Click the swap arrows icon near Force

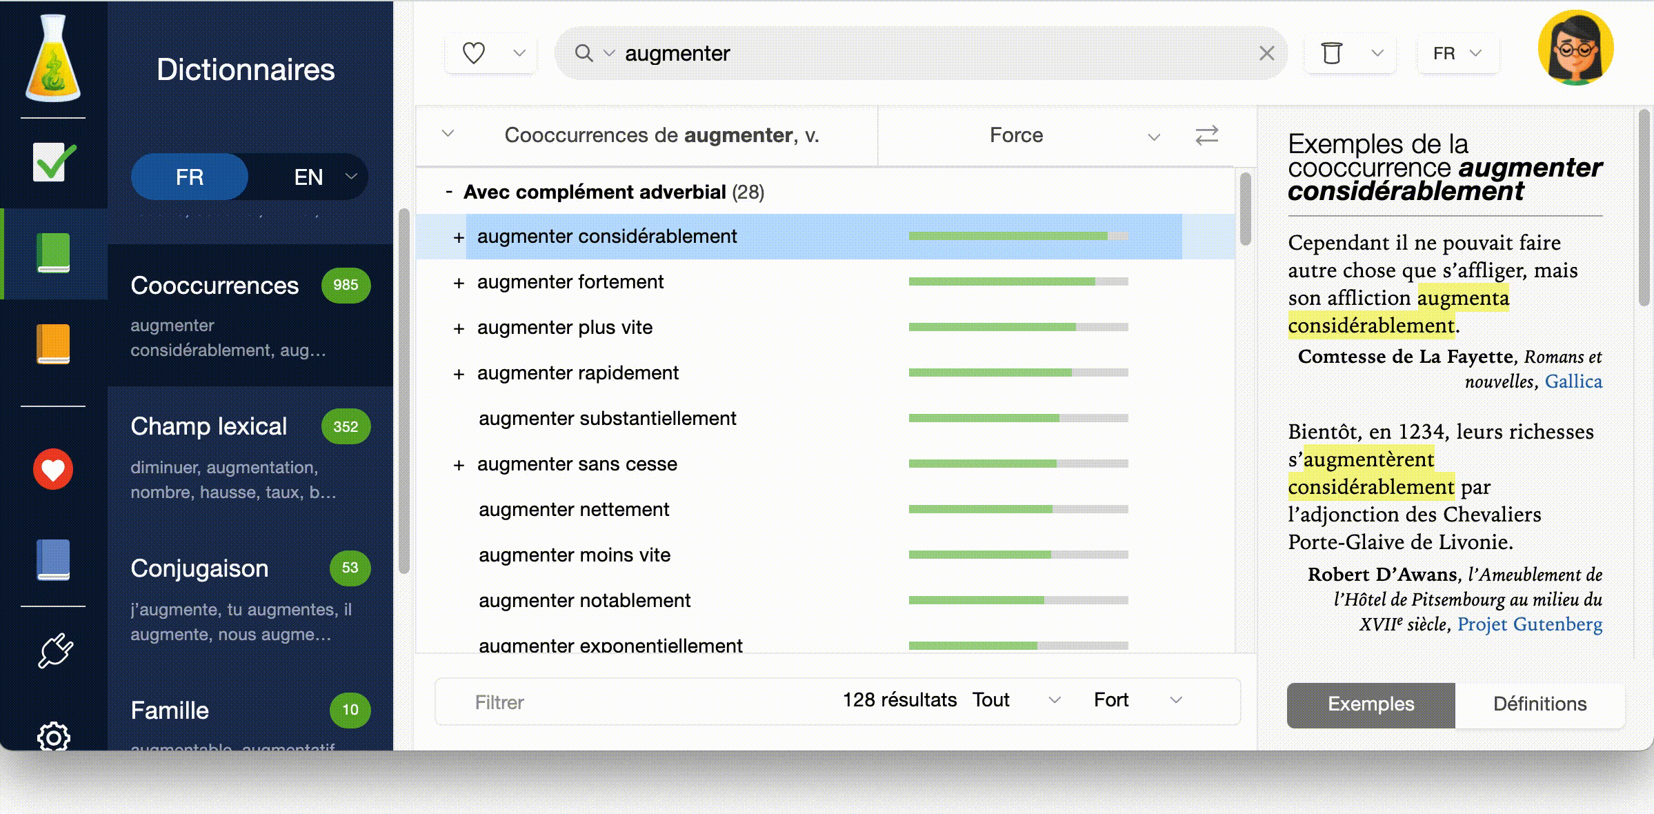tap(1206, 135)
